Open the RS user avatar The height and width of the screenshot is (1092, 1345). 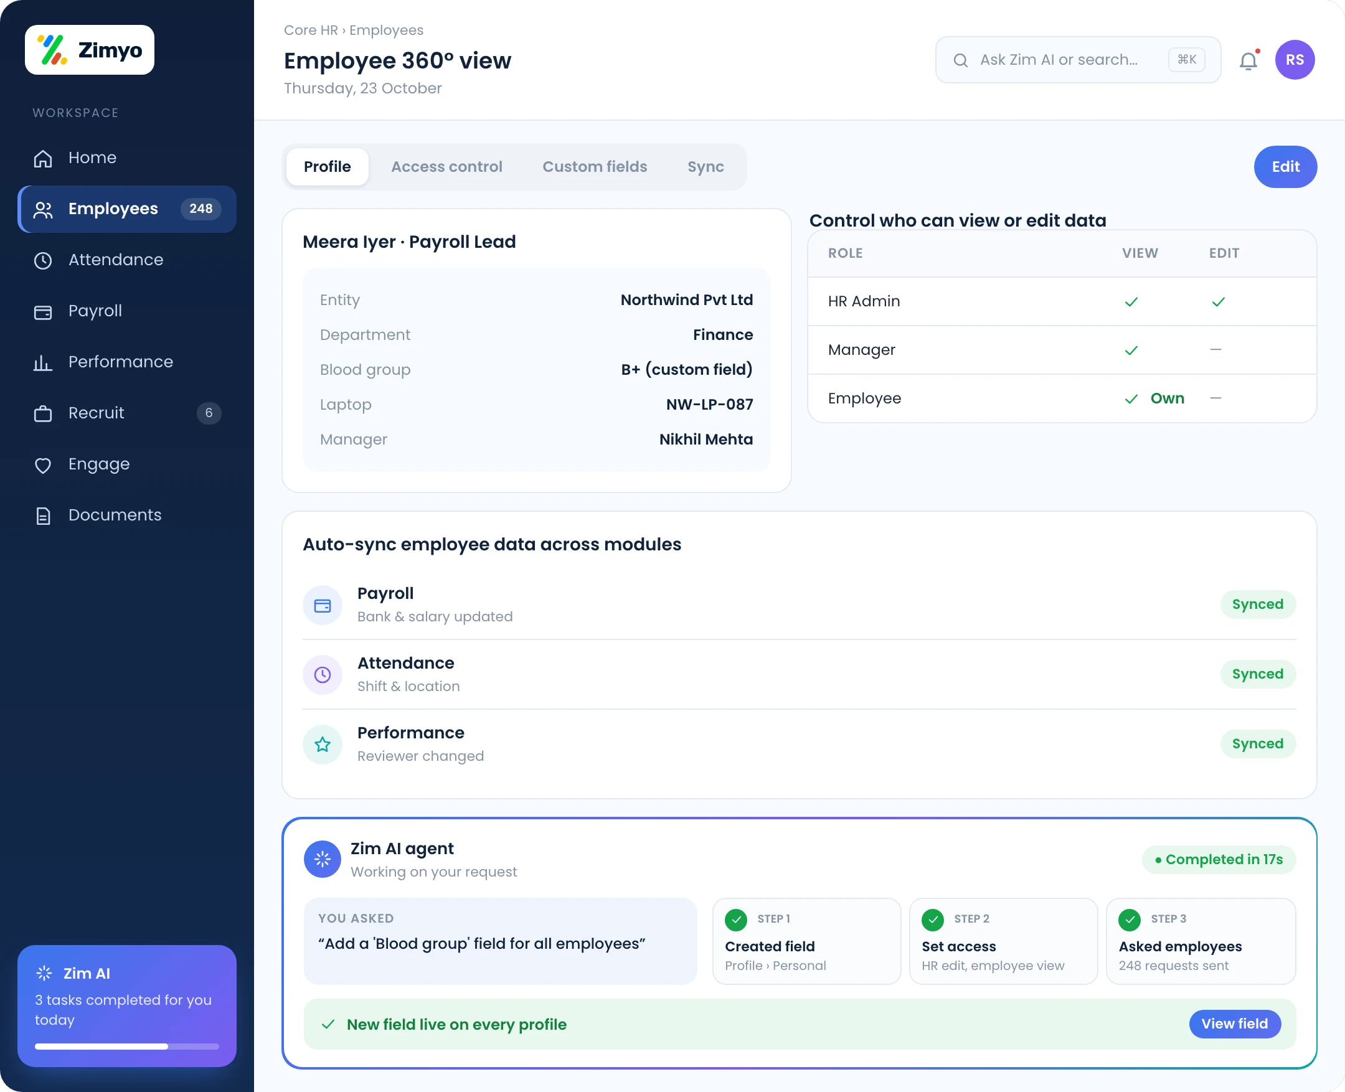click(x=1295, y=60)
